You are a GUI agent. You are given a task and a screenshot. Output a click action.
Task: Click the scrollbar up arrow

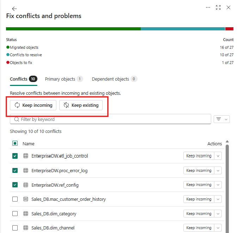pos(227,141)
